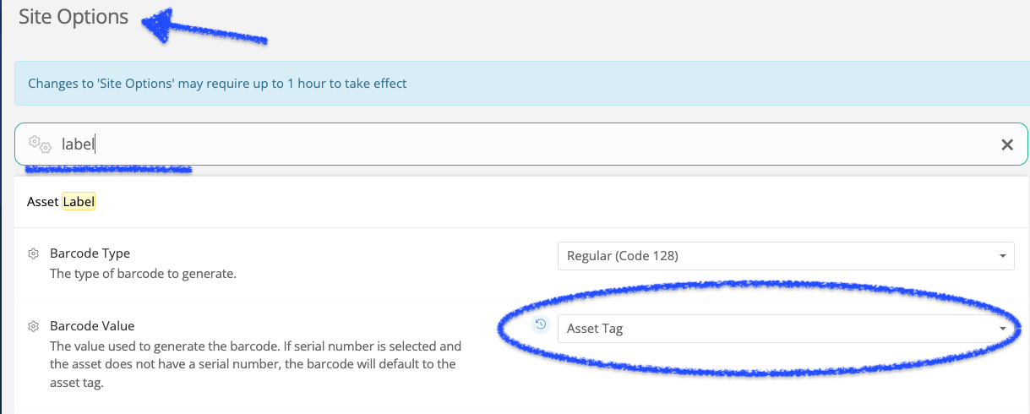Click the Barcode Type description text
The image size is (1030, 414).
[x=143, y=274]
